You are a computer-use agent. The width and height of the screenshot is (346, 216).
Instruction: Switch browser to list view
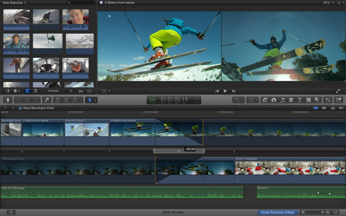[35, 91]
